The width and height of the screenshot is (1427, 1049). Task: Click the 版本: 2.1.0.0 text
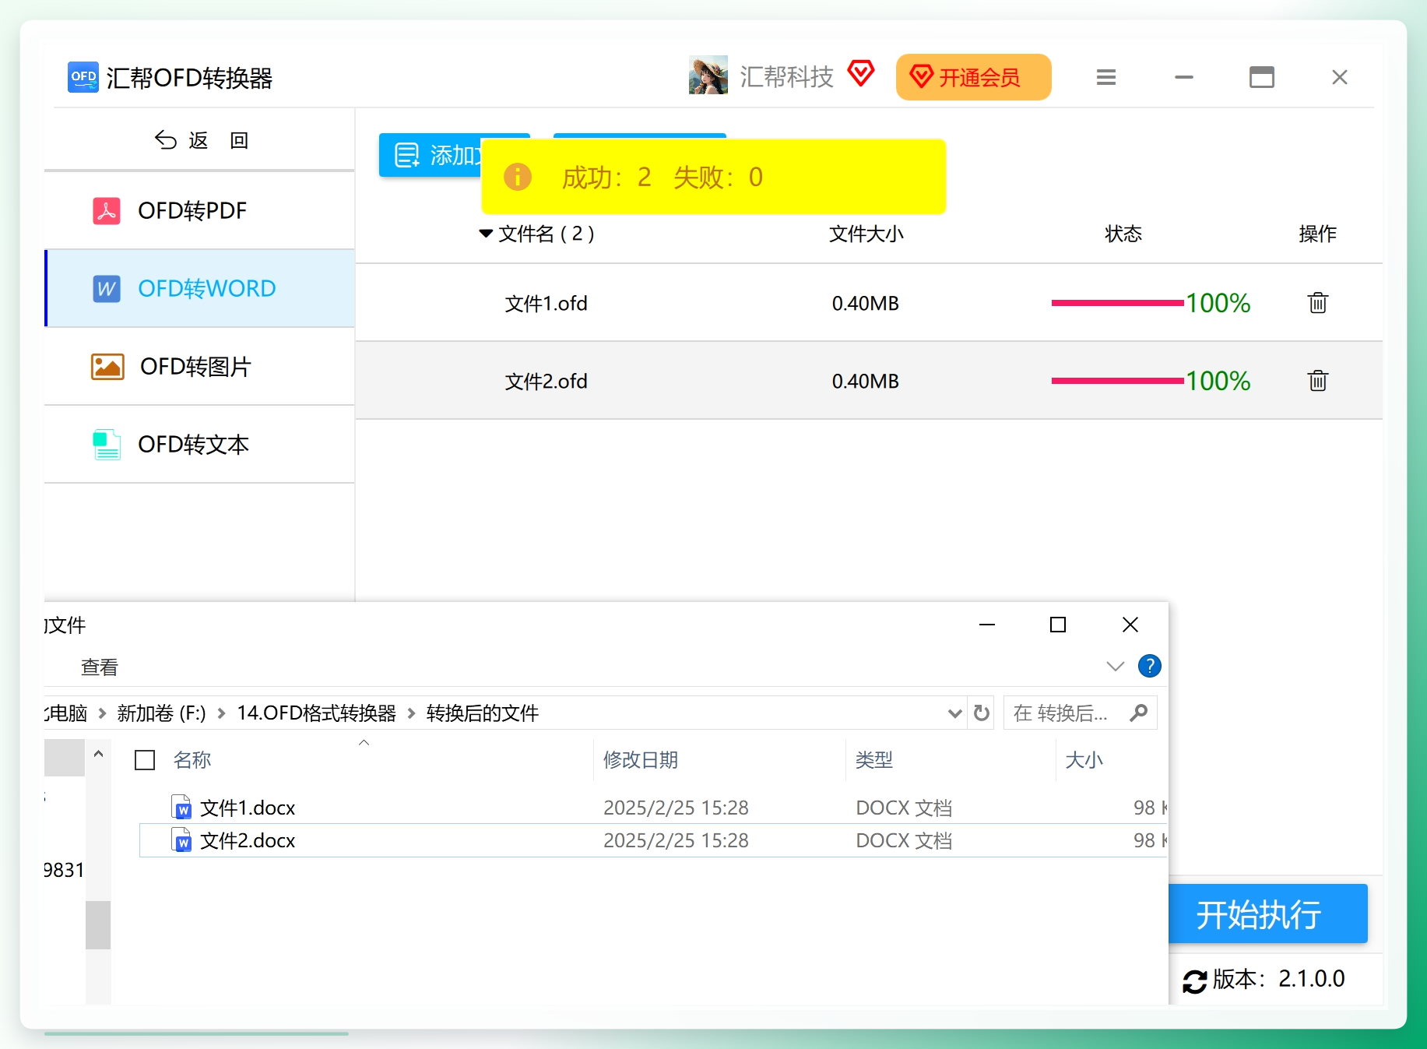pos(1278,979)
